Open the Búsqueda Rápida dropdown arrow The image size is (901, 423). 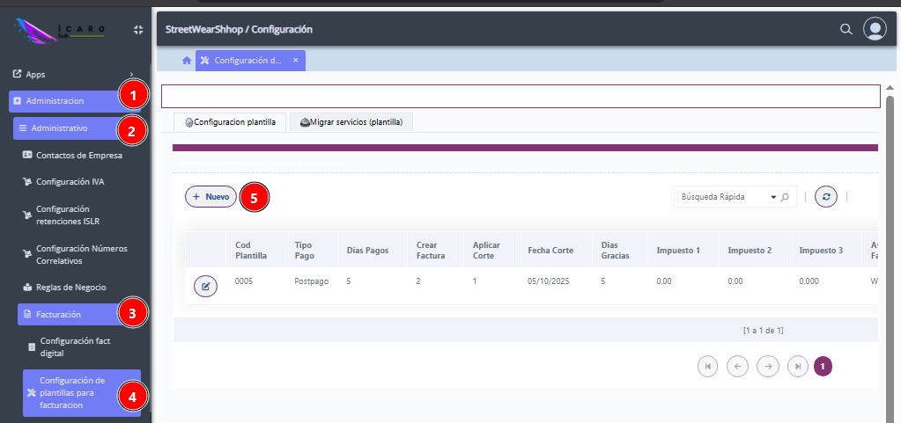[773, 198]
